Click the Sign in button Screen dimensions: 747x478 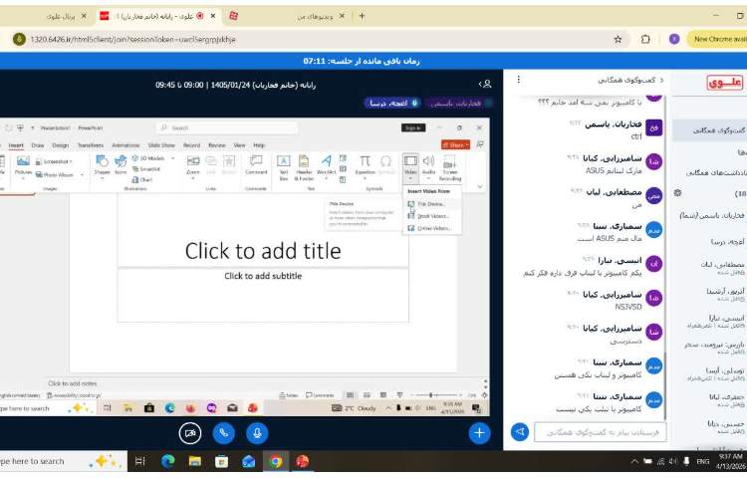point(413,127)
